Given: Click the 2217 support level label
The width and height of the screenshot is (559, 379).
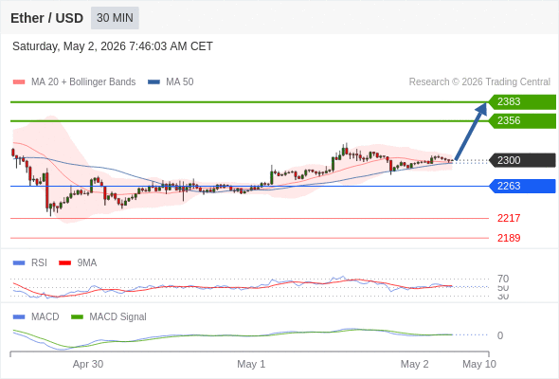Looking at the screenshot, I should click(509, 218).
